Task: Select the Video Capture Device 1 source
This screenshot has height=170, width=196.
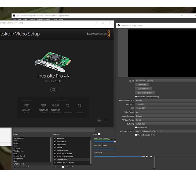Action: [72, 163]
